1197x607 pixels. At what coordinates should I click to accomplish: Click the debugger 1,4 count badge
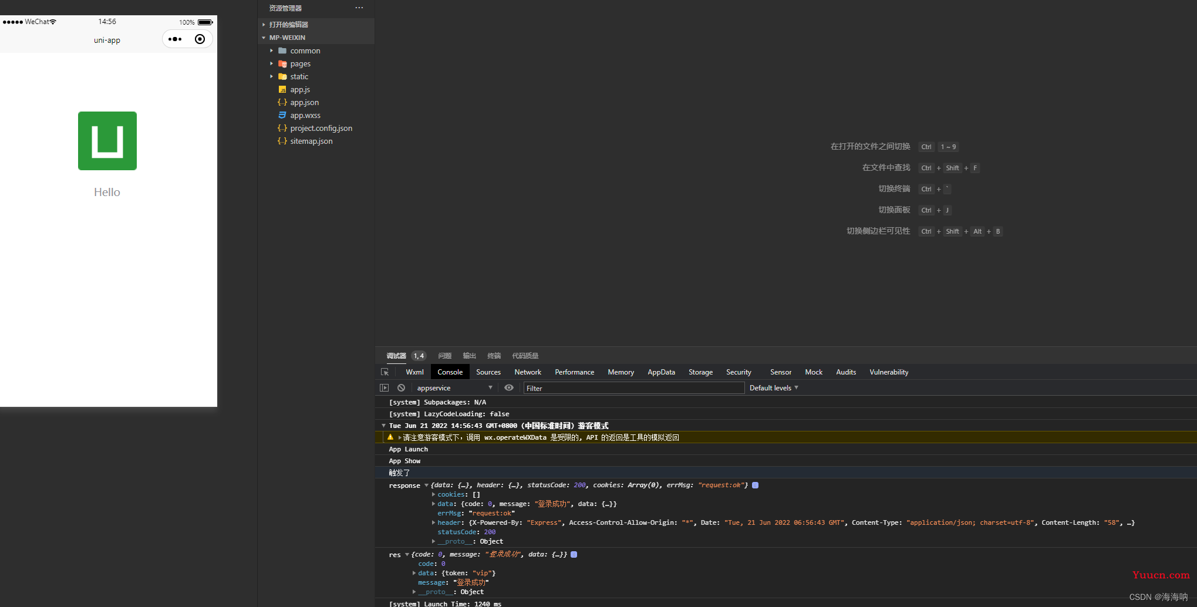click(419, 356)
